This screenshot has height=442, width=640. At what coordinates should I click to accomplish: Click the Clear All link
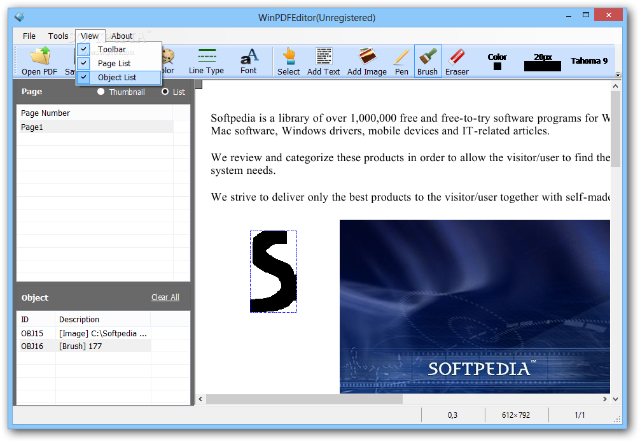(165, 297)
